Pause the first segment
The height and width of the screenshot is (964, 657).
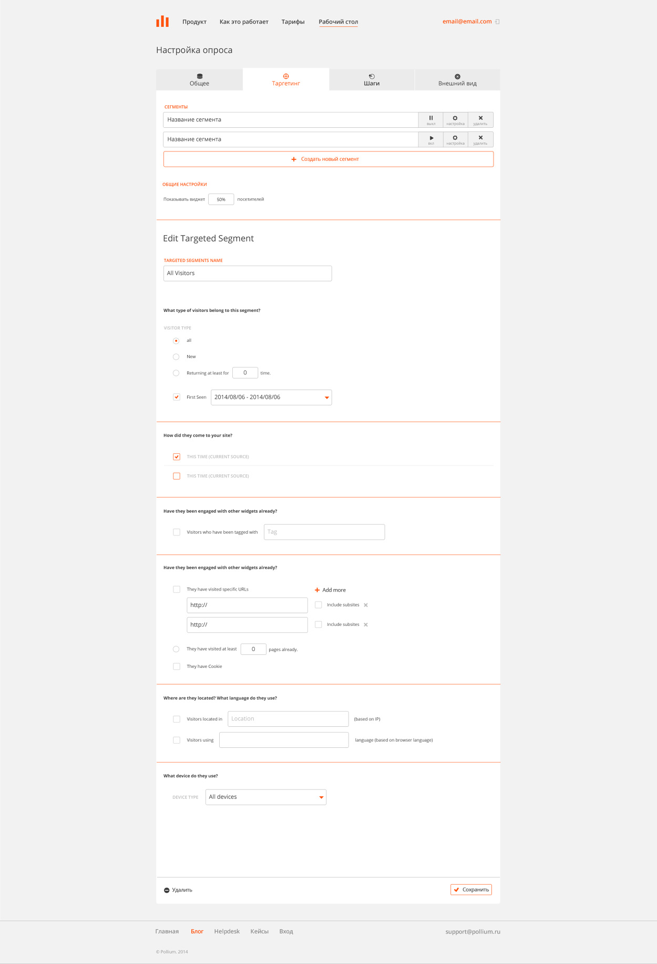coord(431,120)
